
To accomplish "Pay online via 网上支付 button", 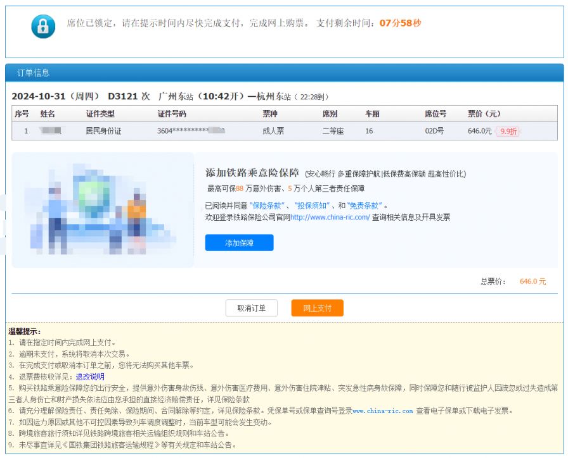I will click(317, 308).
